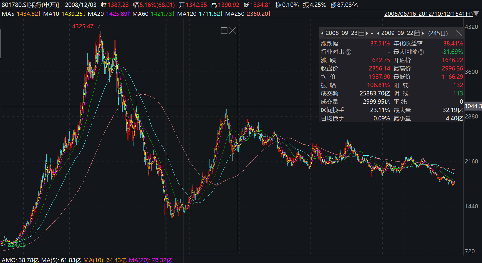This screenshot has width=482, height=263.
Task: Click the turnover rate 换 0.10%
Action: pyautogui.click(x=287, y=5)
